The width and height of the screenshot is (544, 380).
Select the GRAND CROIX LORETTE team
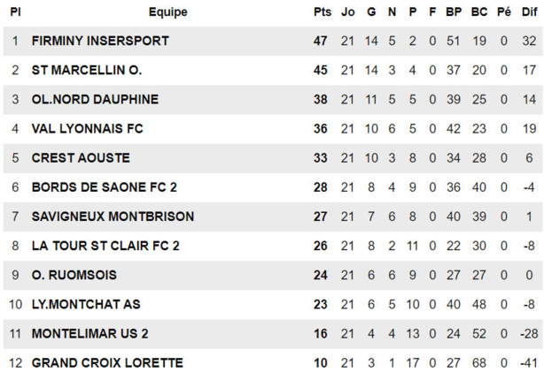(107, 362)
